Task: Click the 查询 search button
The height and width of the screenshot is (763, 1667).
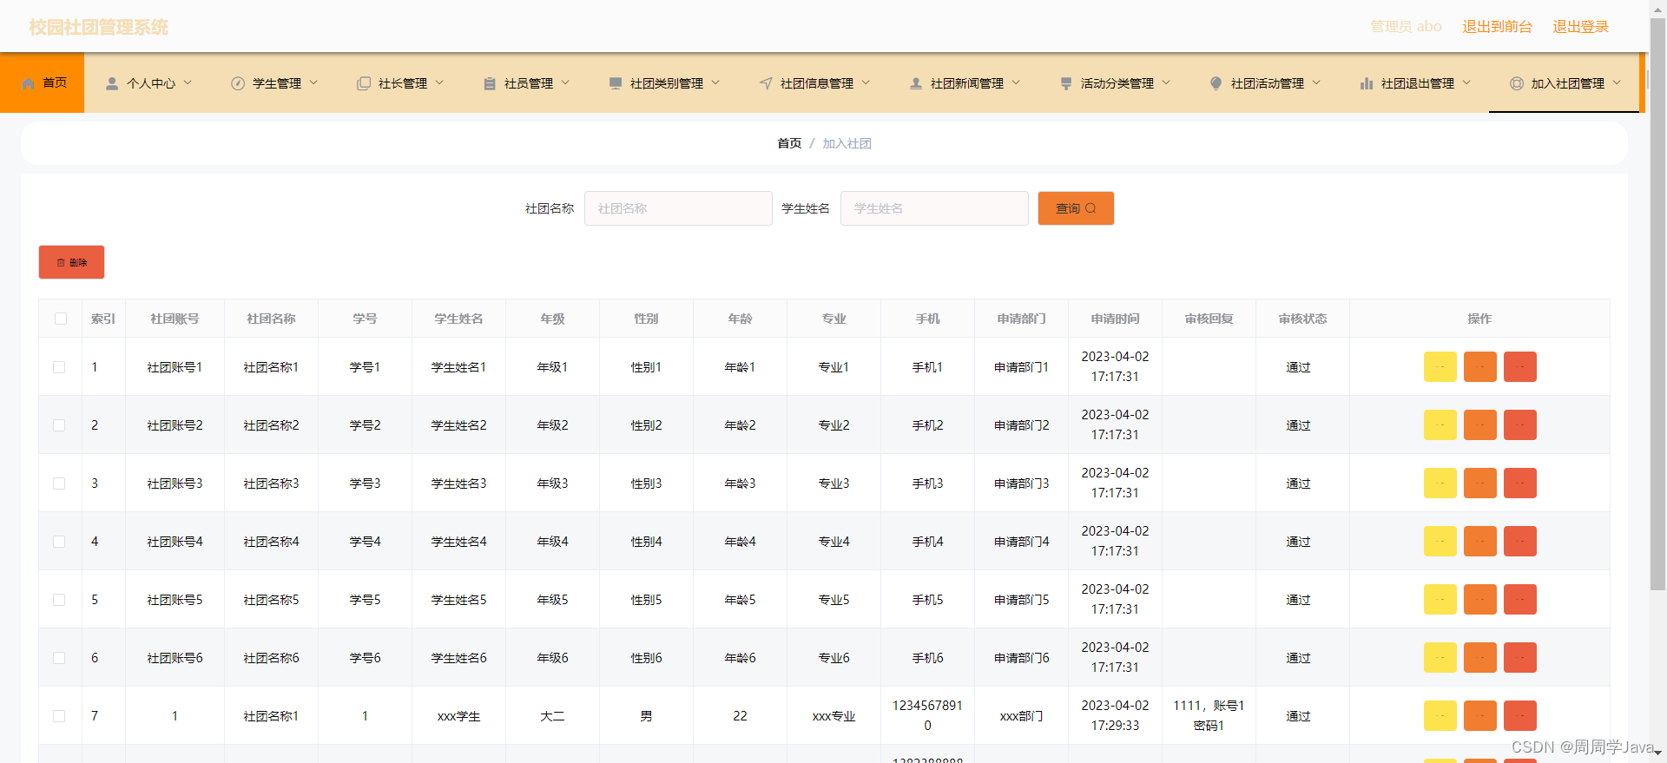Action: [x=1076, y=208]
